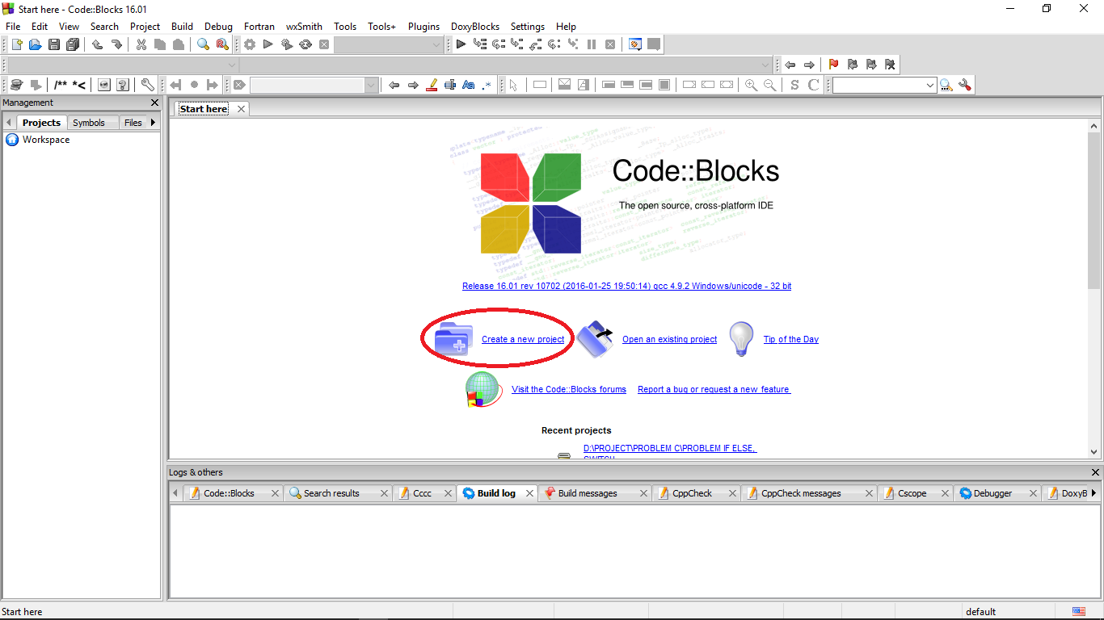Show previous Management tabs with the left arrow

(9, 123)
